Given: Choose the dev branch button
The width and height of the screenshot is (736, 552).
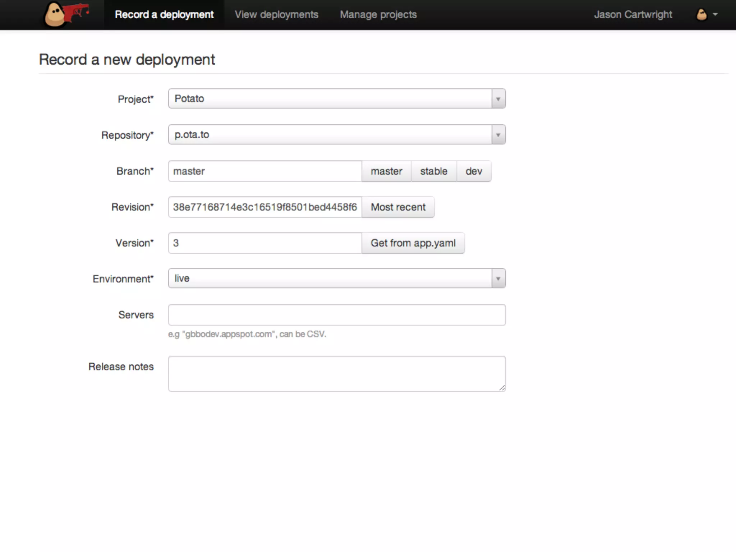Looking at the screenshot, I should coord(474,171).
